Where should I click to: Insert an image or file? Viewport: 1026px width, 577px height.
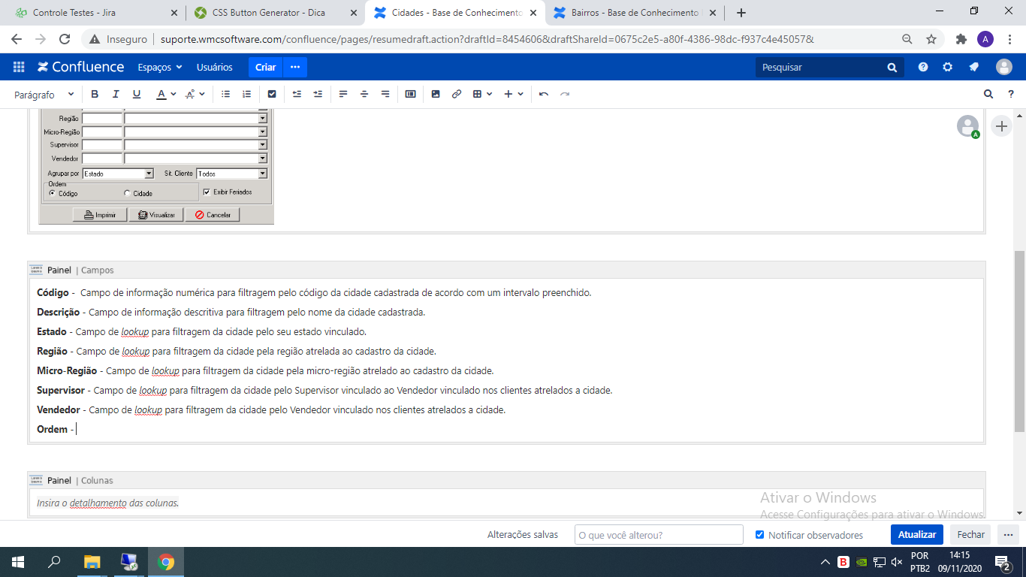436,94
